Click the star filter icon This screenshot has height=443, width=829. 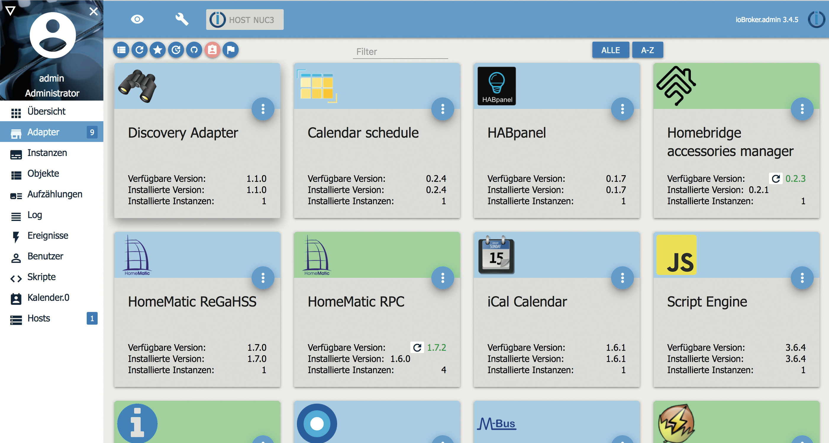(x=158, y=50)
